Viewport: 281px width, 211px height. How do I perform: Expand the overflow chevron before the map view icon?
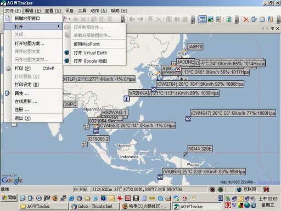click(193, 19)
